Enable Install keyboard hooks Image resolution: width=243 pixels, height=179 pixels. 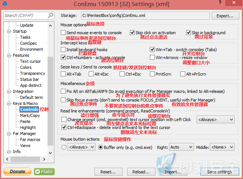(x=63, y=50)
